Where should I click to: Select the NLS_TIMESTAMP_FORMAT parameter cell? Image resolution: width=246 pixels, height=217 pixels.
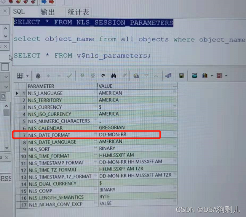tap(62, 163)
